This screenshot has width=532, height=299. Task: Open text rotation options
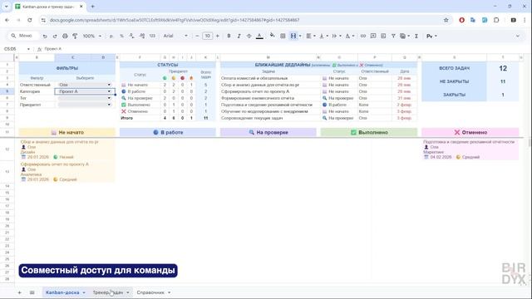pyautogui.click(x=349, y=36)
